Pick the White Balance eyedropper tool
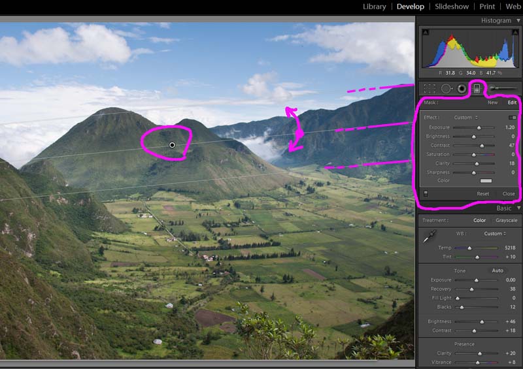Image resolution: width=523 pixels, height=369 pixels. 430,236
